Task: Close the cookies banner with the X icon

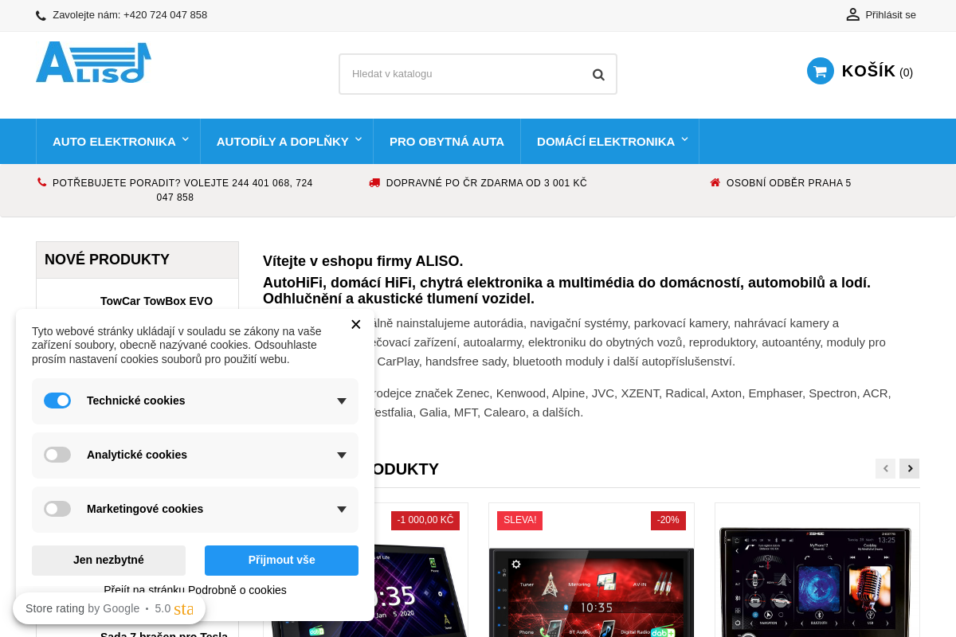Action: click(355, 324)
